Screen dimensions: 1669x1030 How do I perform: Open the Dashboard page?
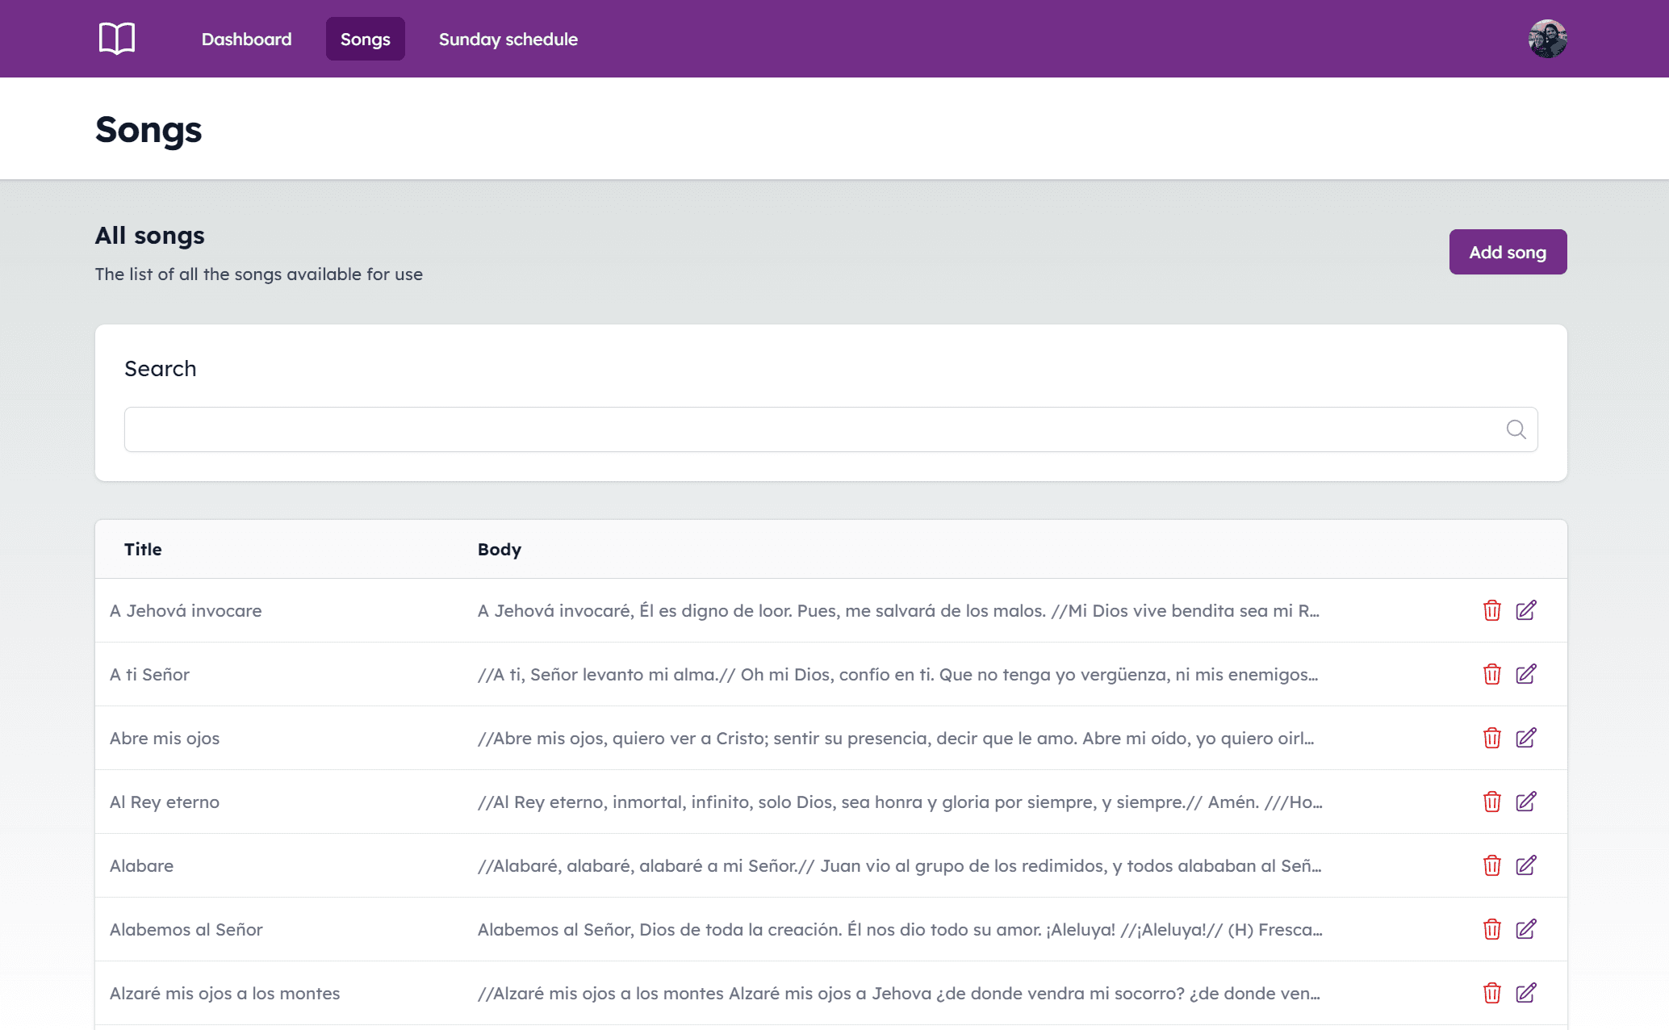(x=246, y=38)
